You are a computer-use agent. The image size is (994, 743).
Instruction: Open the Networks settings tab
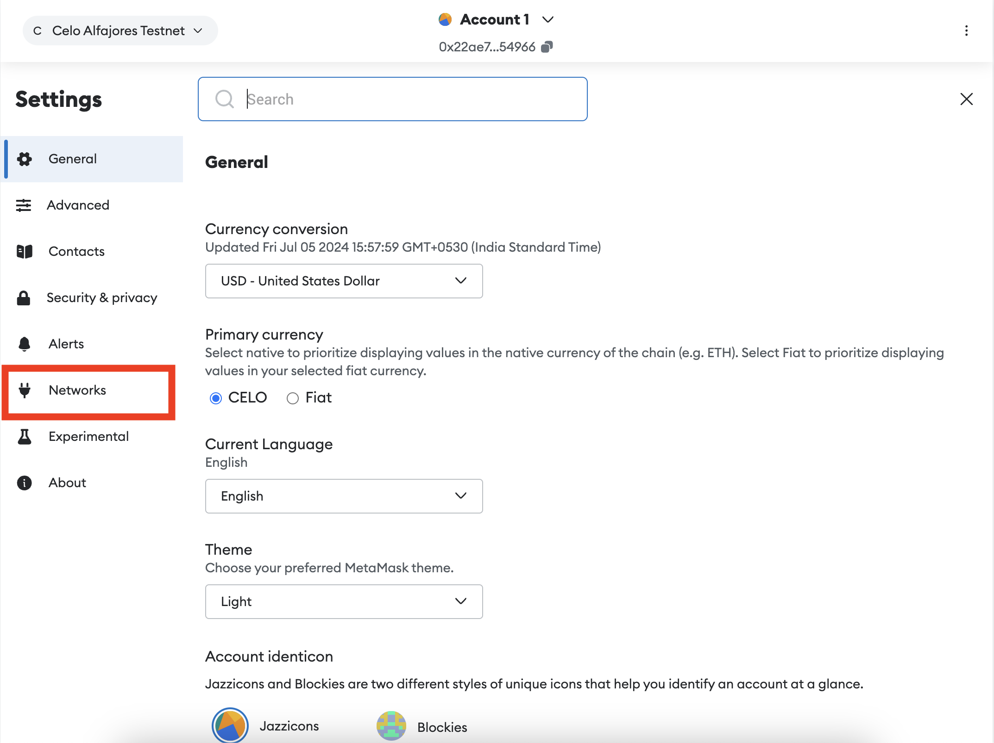pyautogui.click(x=77, y=390)
